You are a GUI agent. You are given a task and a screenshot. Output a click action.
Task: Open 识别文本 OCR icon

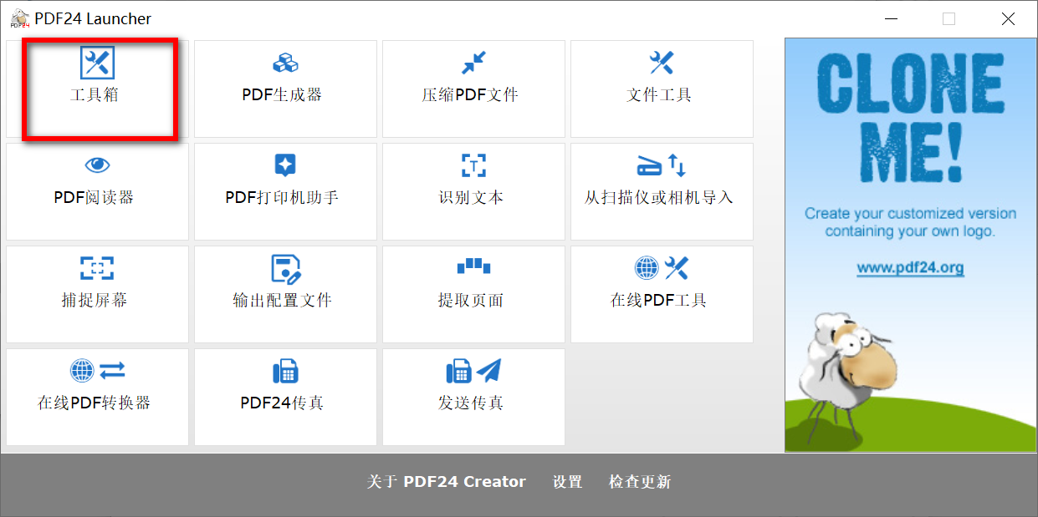(x=473, y=165)
